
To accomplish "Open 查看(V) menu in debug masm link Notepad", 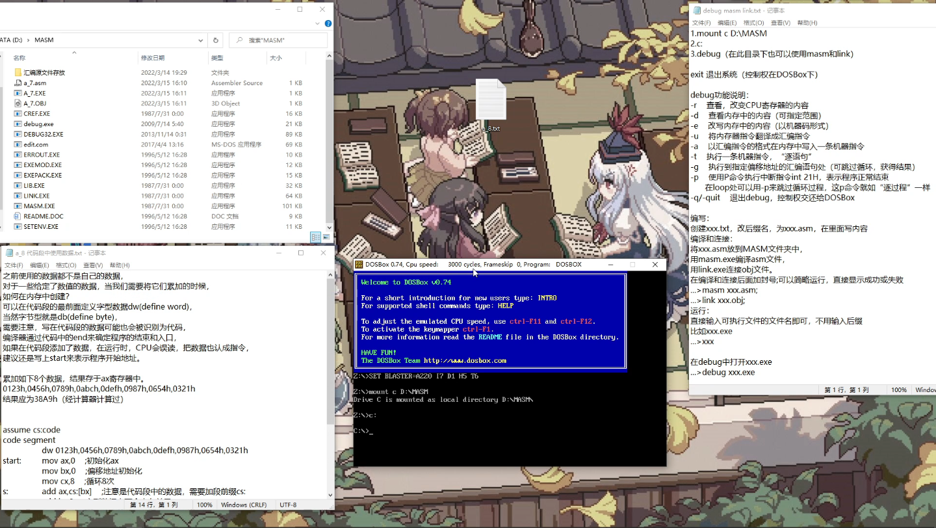I will (781, 23).
